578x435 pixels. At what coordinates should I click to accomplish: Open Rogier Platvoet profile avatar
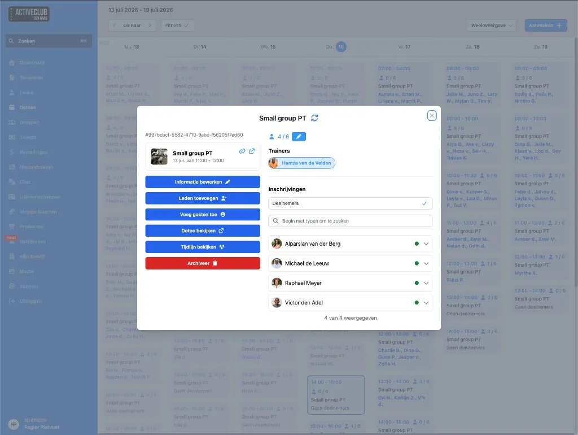pos(14,424)
